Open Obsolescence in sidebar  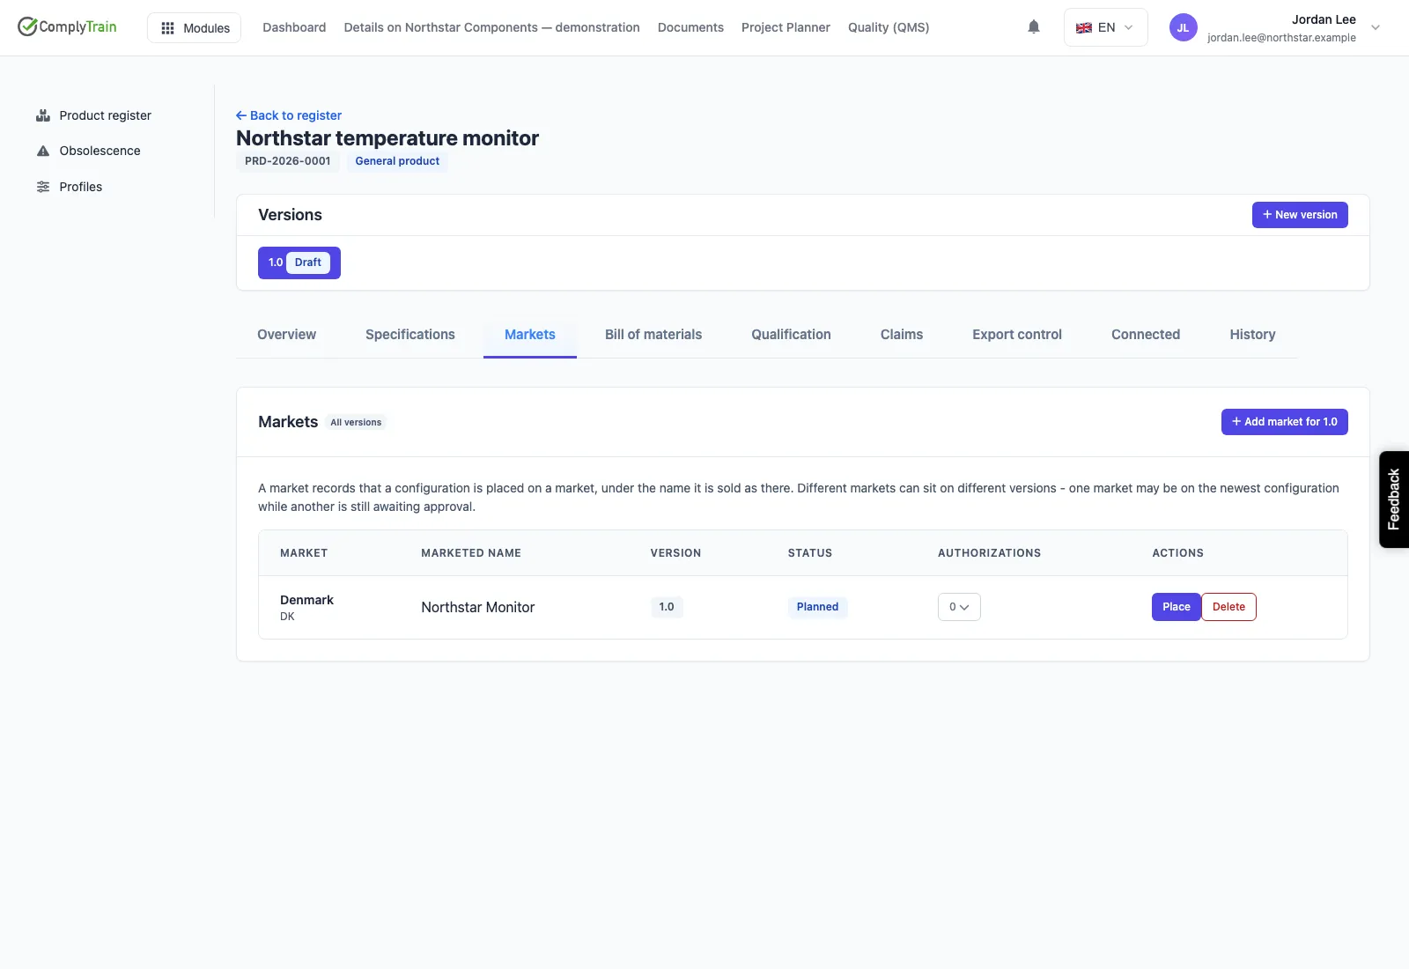point(88,151)
